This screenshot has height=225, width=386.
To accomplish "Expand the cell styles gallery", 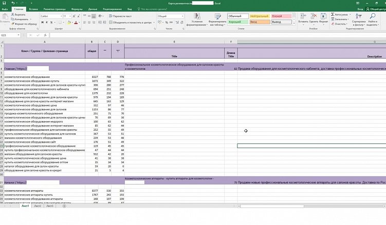I will point(294,23).
